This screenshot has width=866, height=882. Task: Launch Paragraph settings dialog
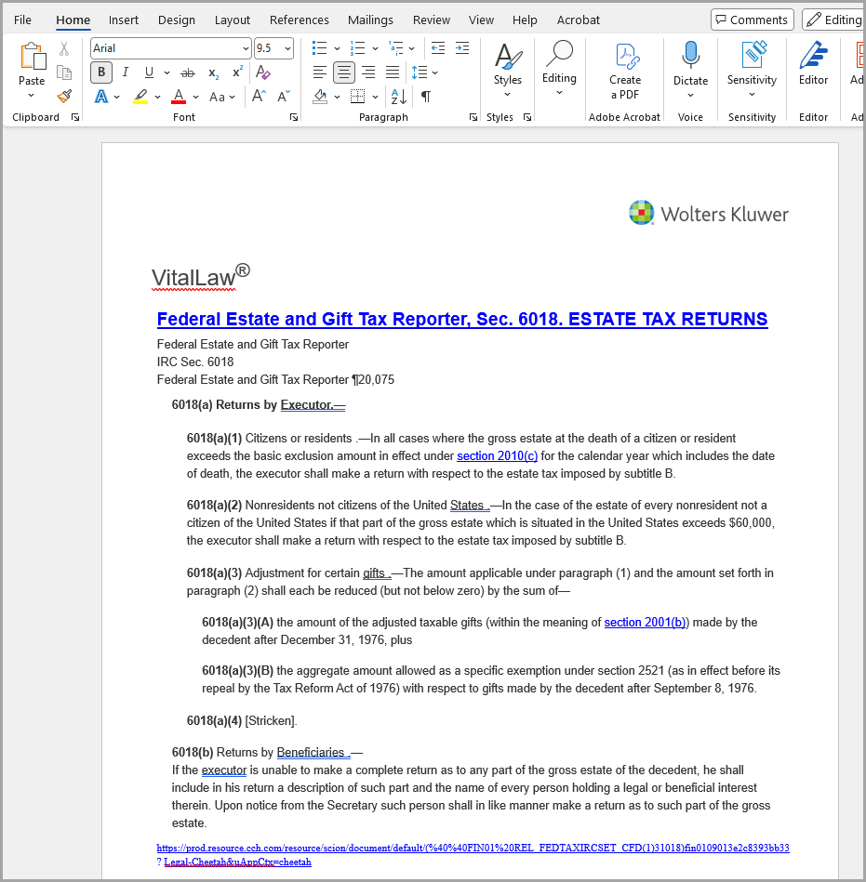point(473,117)
